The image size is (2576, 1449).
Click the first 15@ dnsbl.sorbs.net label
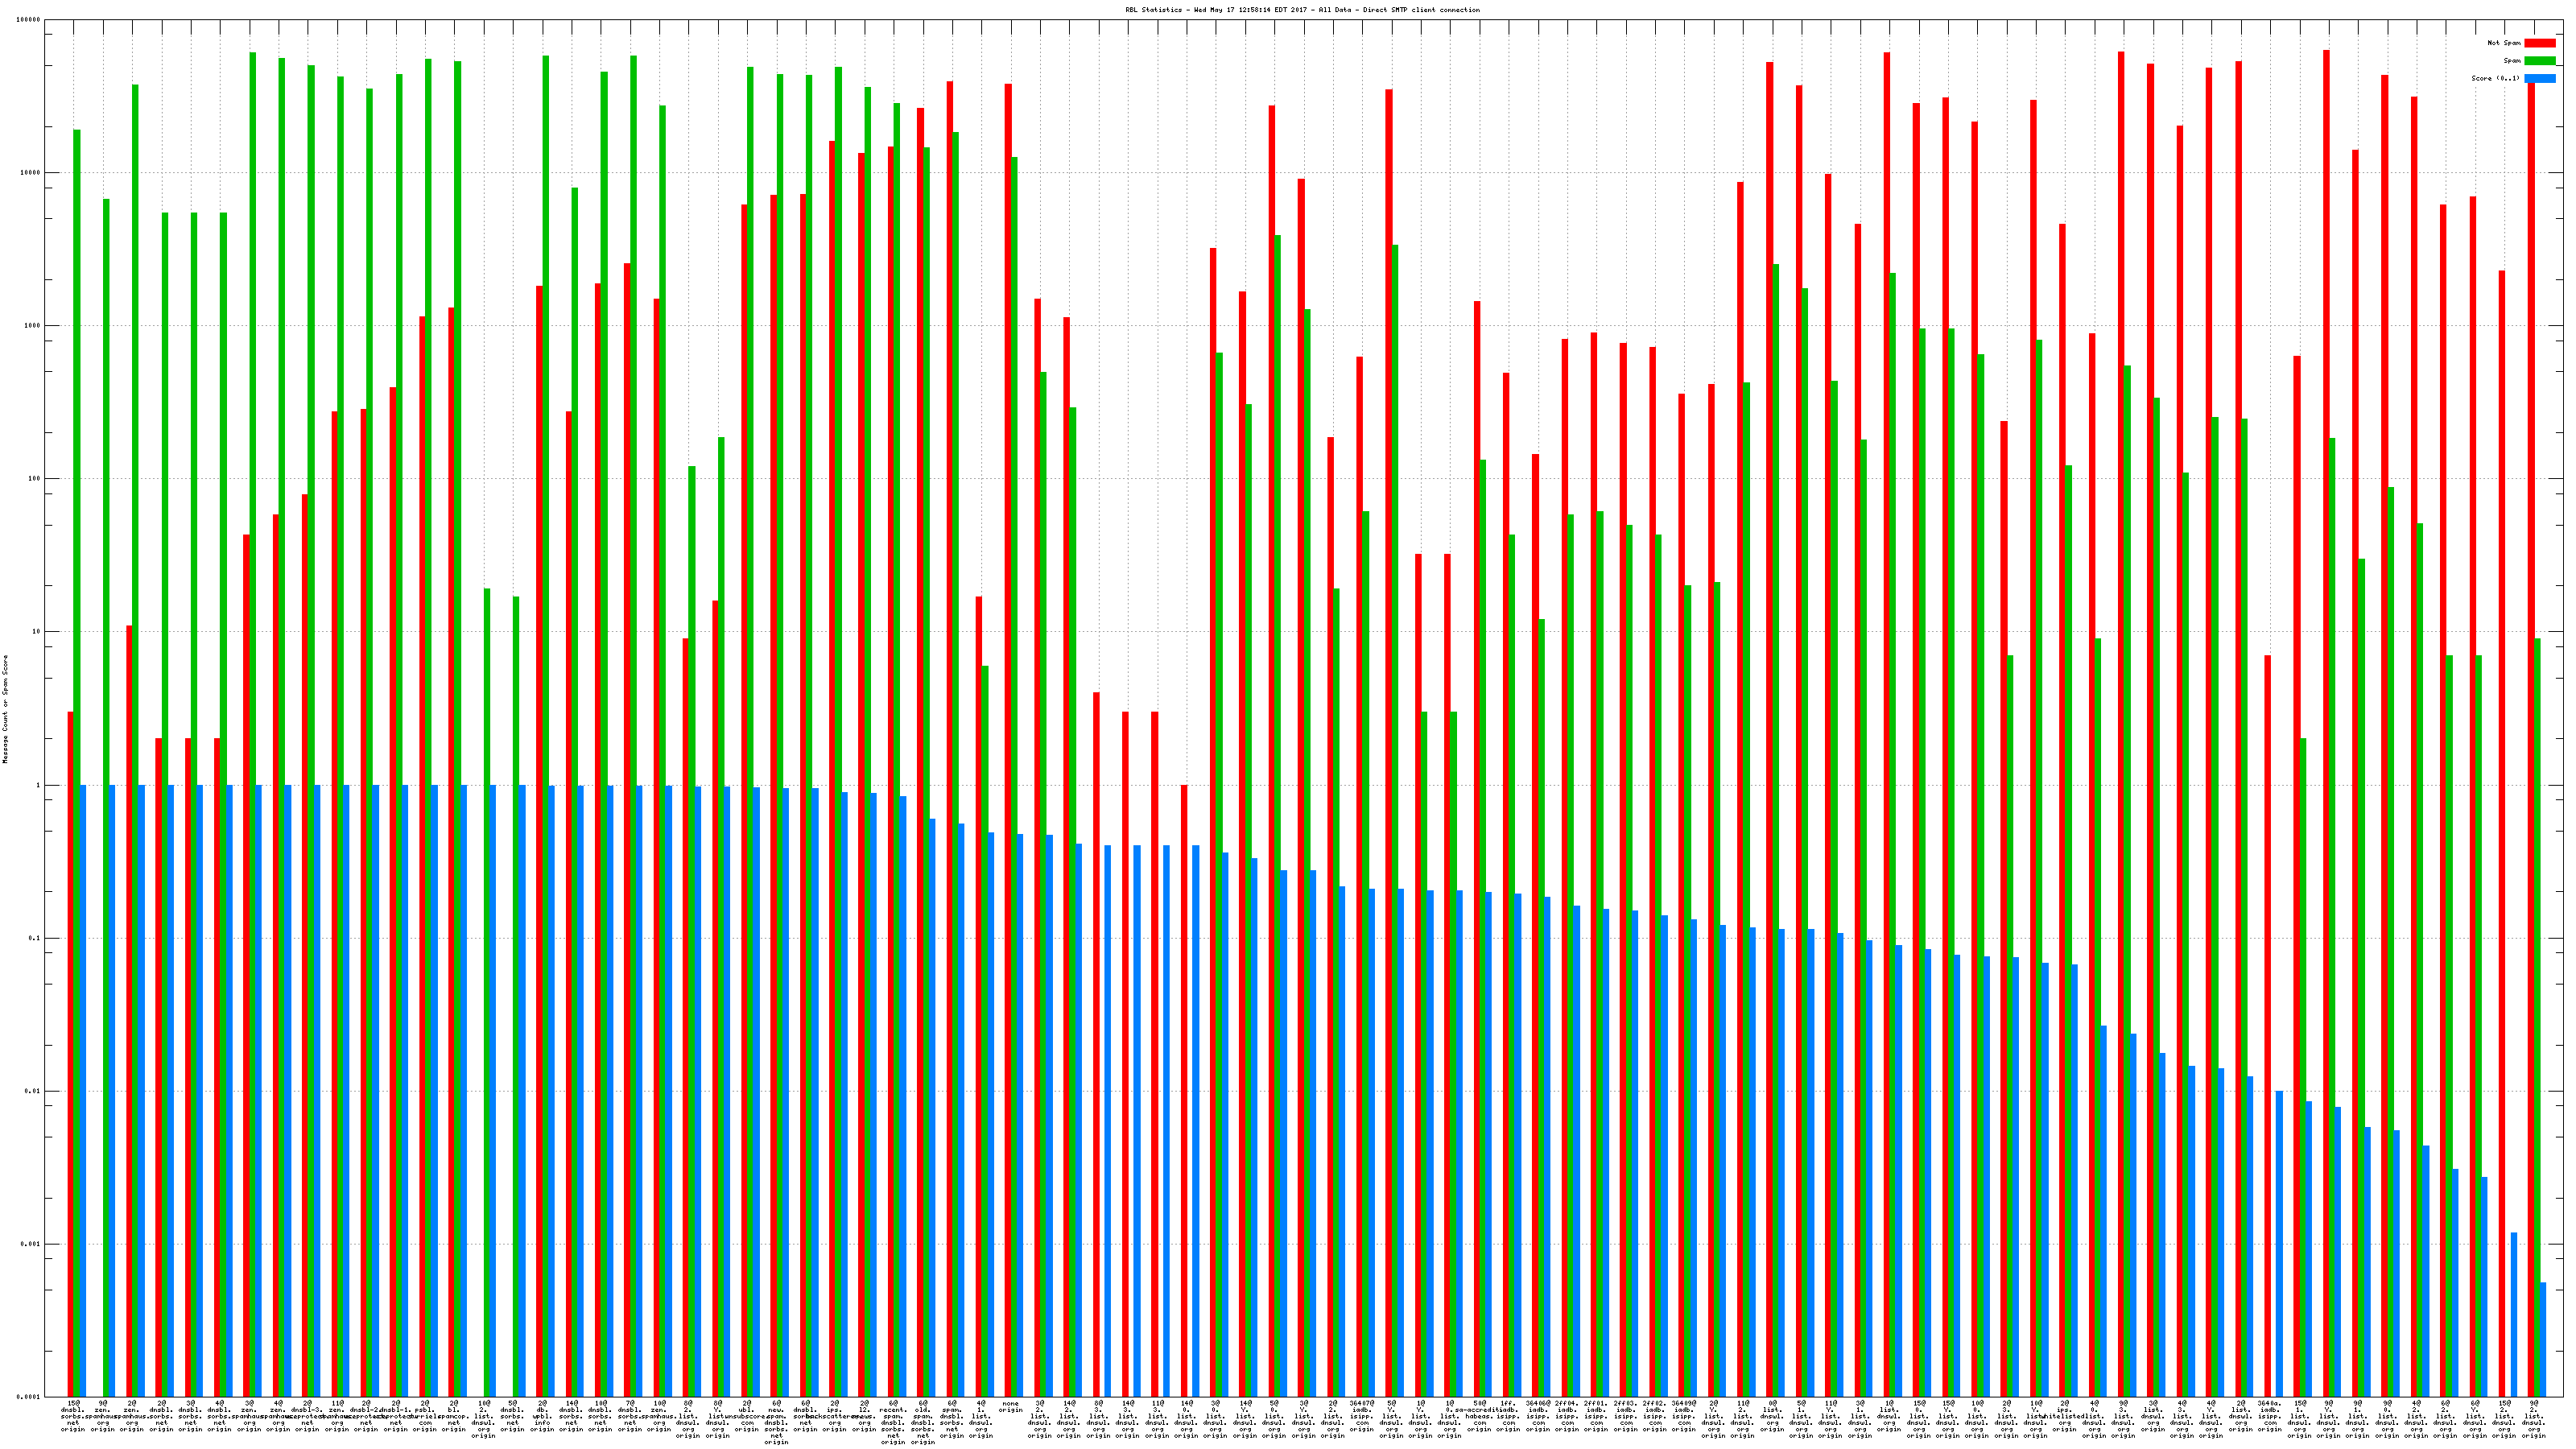tap(73, 1416)
